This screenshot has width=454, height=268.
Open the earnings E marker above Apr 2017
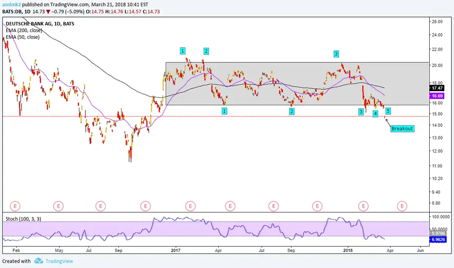[x=230, y=206]
